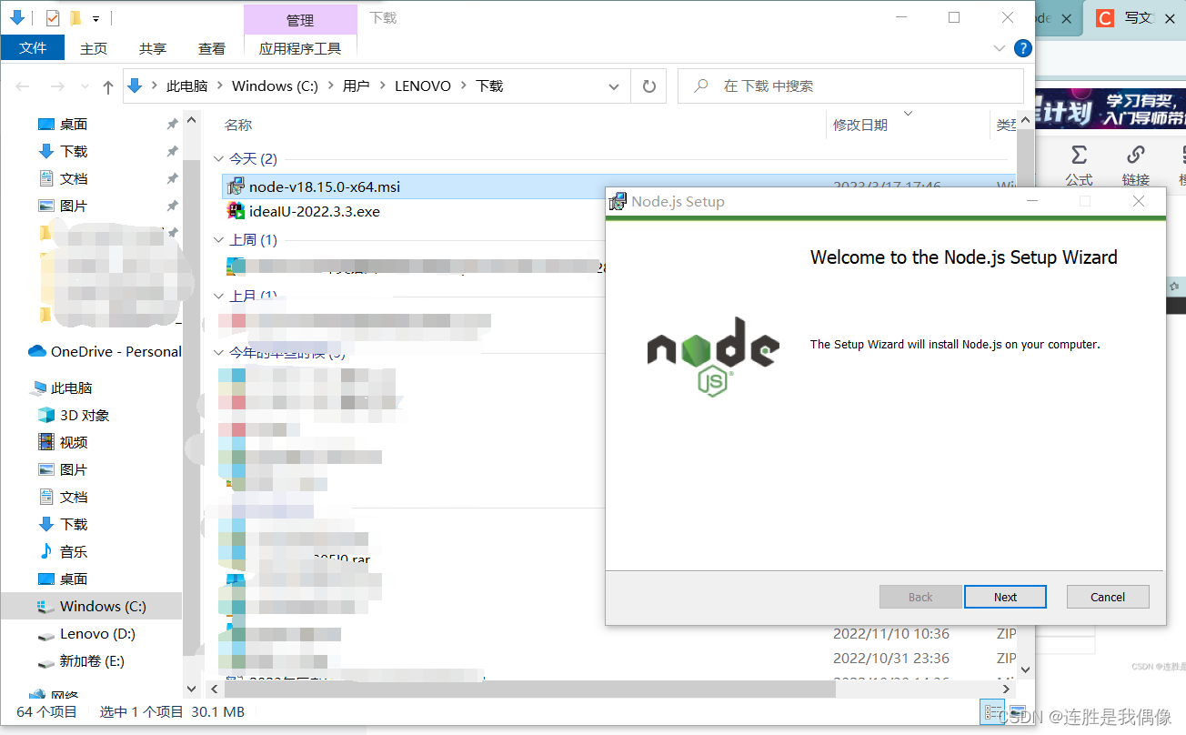
Task: Sort by 修改日期 column header
Action: 860,125
